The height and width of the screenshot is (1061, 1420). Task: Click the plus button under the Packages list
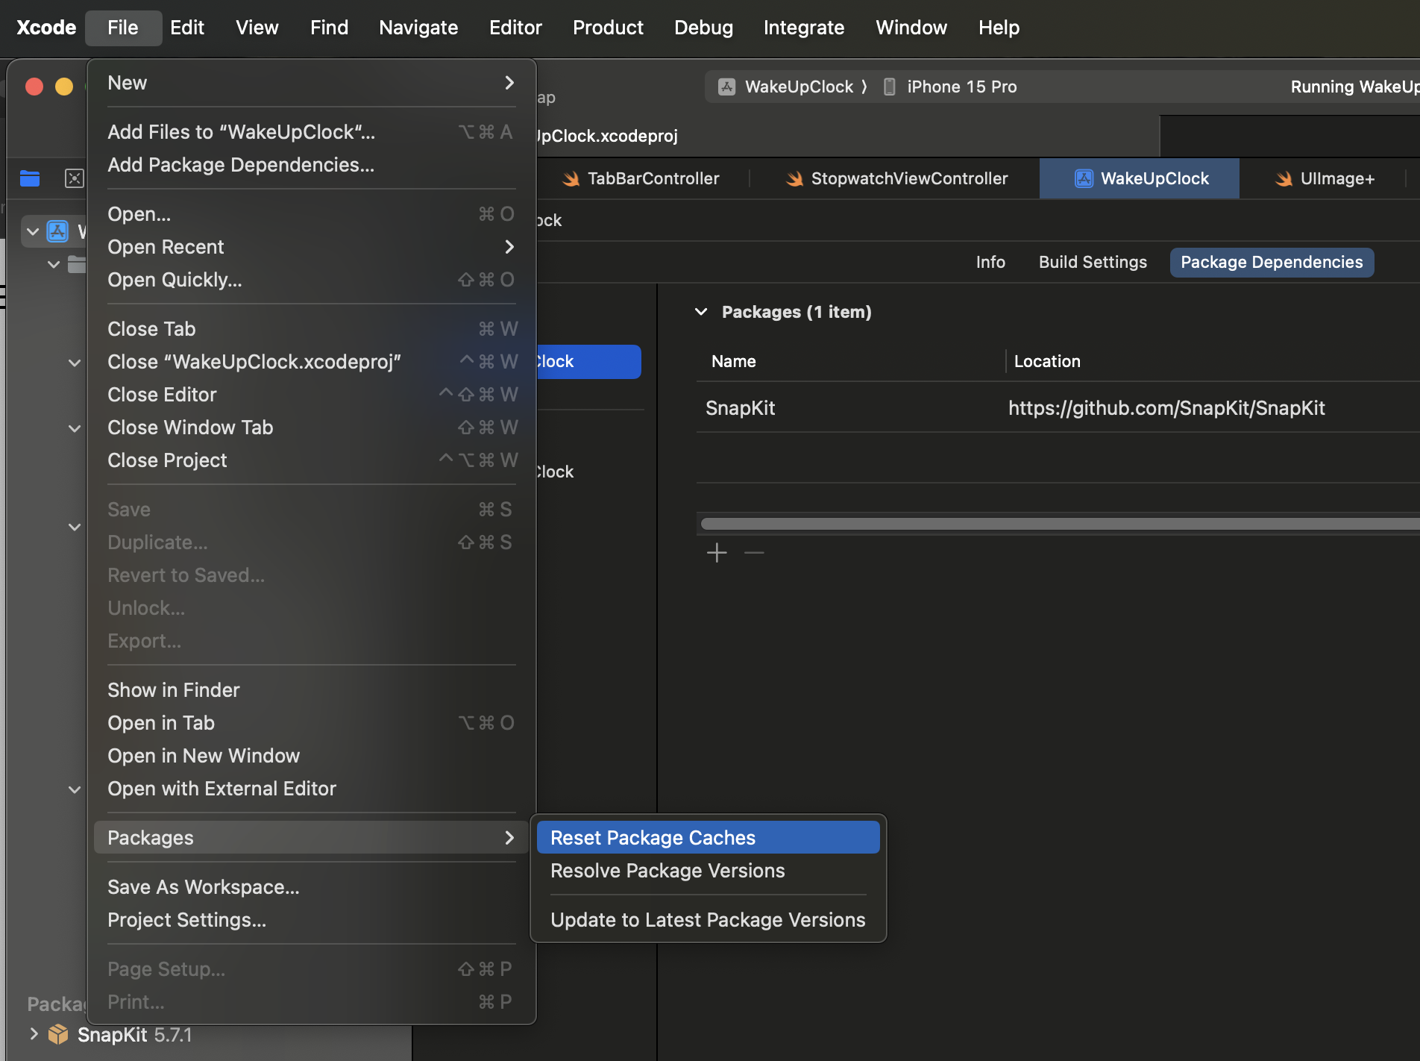pyautogui.click(x=717, y=553)
